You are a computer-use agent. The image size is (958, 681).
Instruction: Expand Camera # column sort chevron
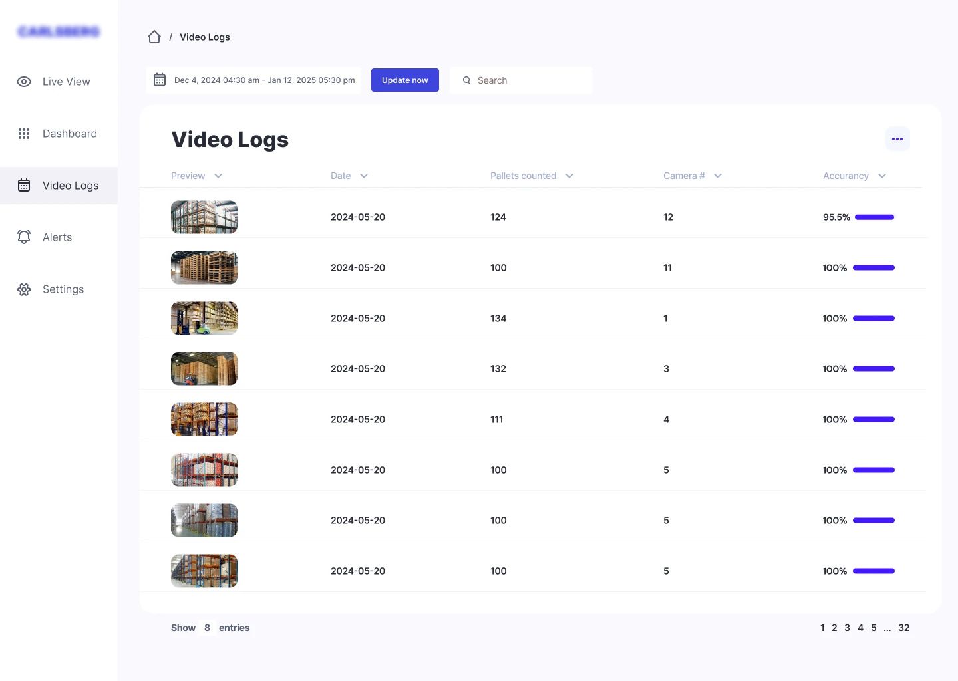click(718, 176)
